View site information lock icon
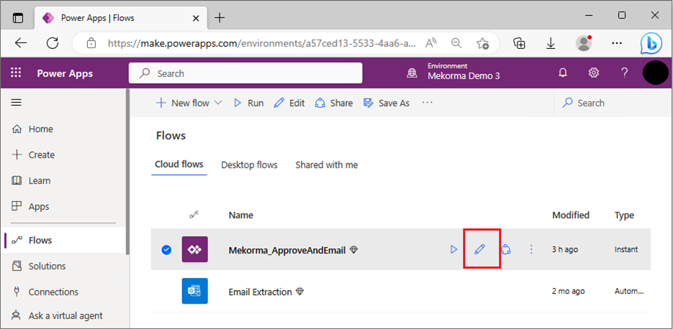The width and height of the screenshot is (673, 329). click(x=91, y=43)
